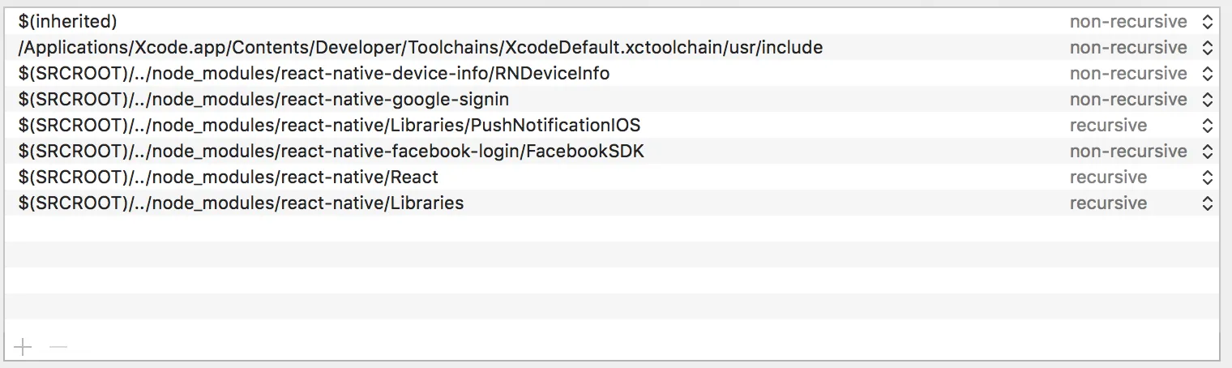Viewport: 1232px width, 368px height.
Task: Select the react-native-device-info/RNDeviceInfo entry
Action: tap(314, 74)
